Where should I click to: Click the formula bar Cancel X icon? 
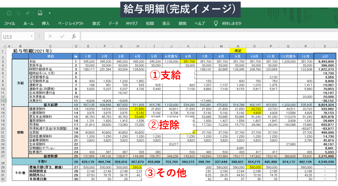(x=50, y=37)
